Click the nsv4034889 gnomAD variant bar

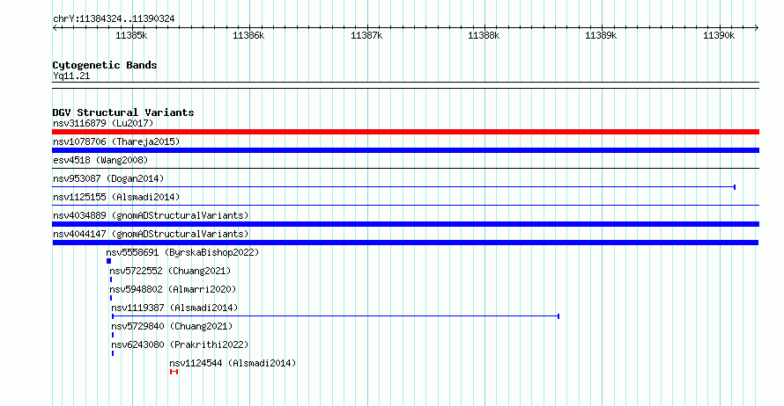click(405, 224)
